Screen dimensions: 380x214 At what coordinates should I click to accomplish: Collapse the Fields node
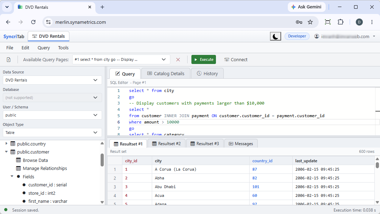pos(12,176)
